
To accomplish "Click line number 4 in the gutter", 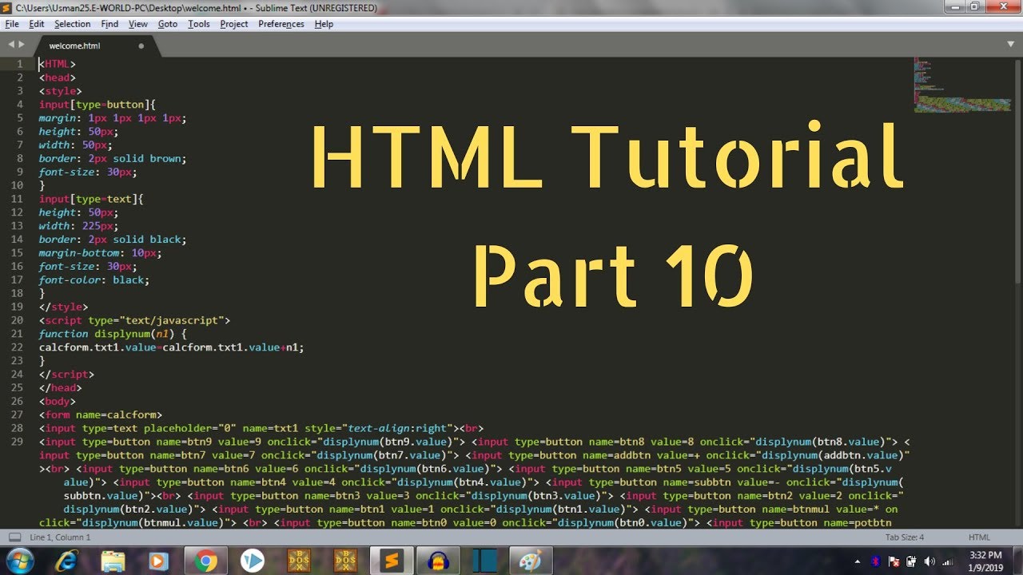I will (x=20, y=105).
